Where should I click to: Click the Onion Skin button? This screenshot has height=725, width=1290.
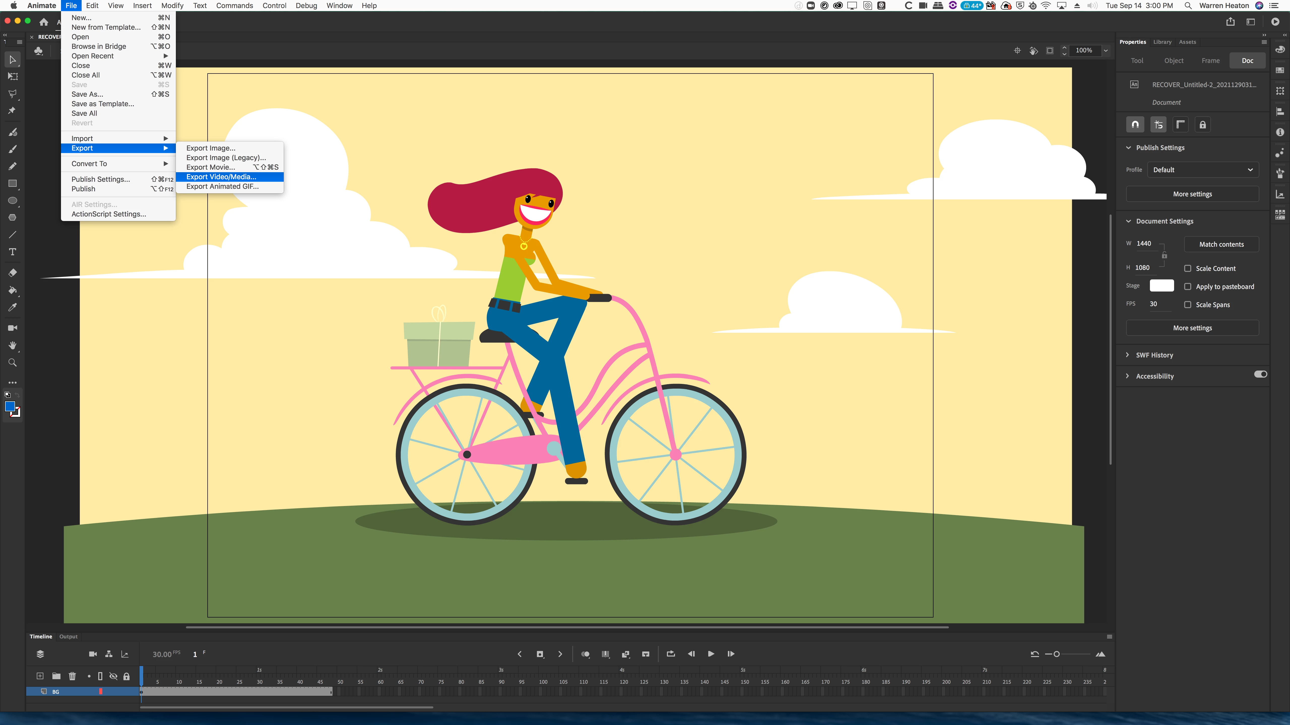(x=585, y=654)
